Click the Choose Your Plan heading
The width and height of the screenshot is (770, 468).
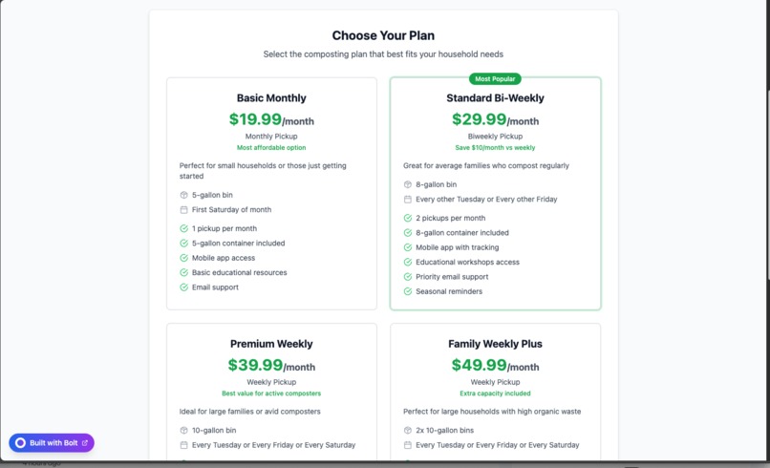point(383,36)
